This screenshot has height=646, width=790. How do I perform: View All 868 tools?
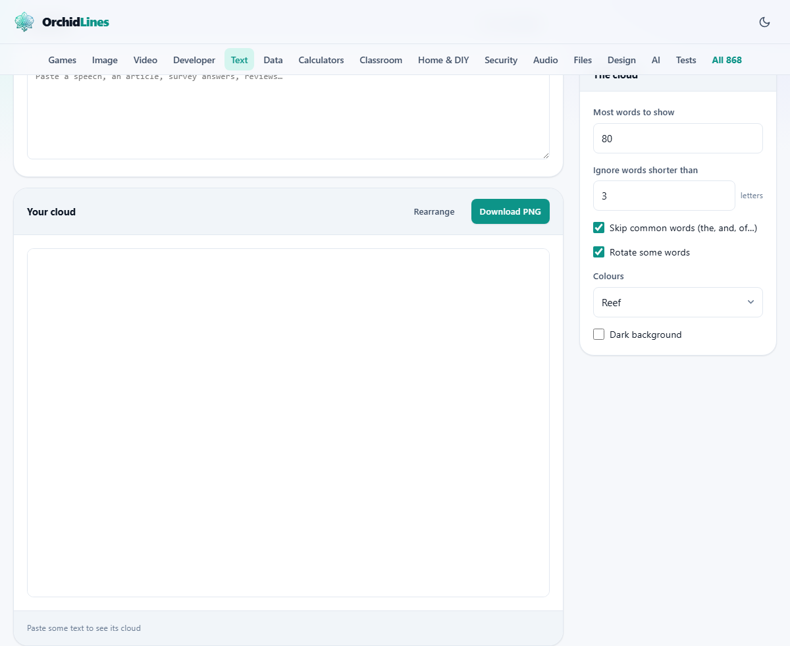727,60
